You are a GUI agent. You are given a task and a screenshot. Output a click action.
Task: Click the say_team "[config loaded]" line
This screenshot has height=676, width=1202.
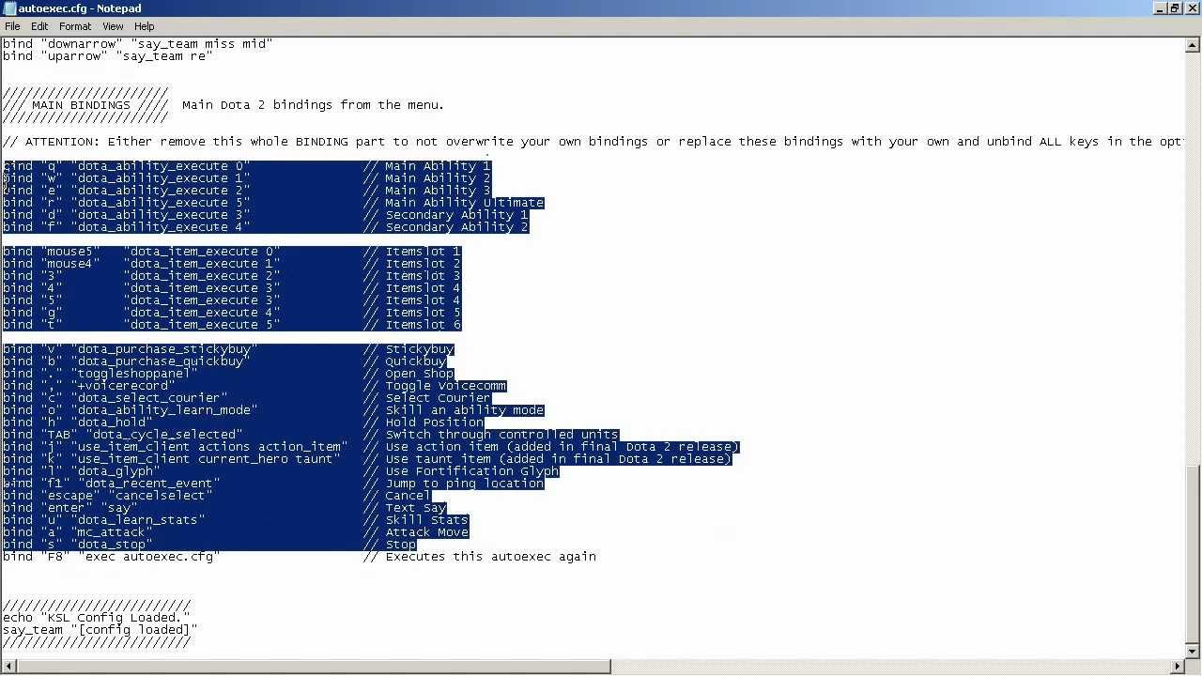(100, 630)
